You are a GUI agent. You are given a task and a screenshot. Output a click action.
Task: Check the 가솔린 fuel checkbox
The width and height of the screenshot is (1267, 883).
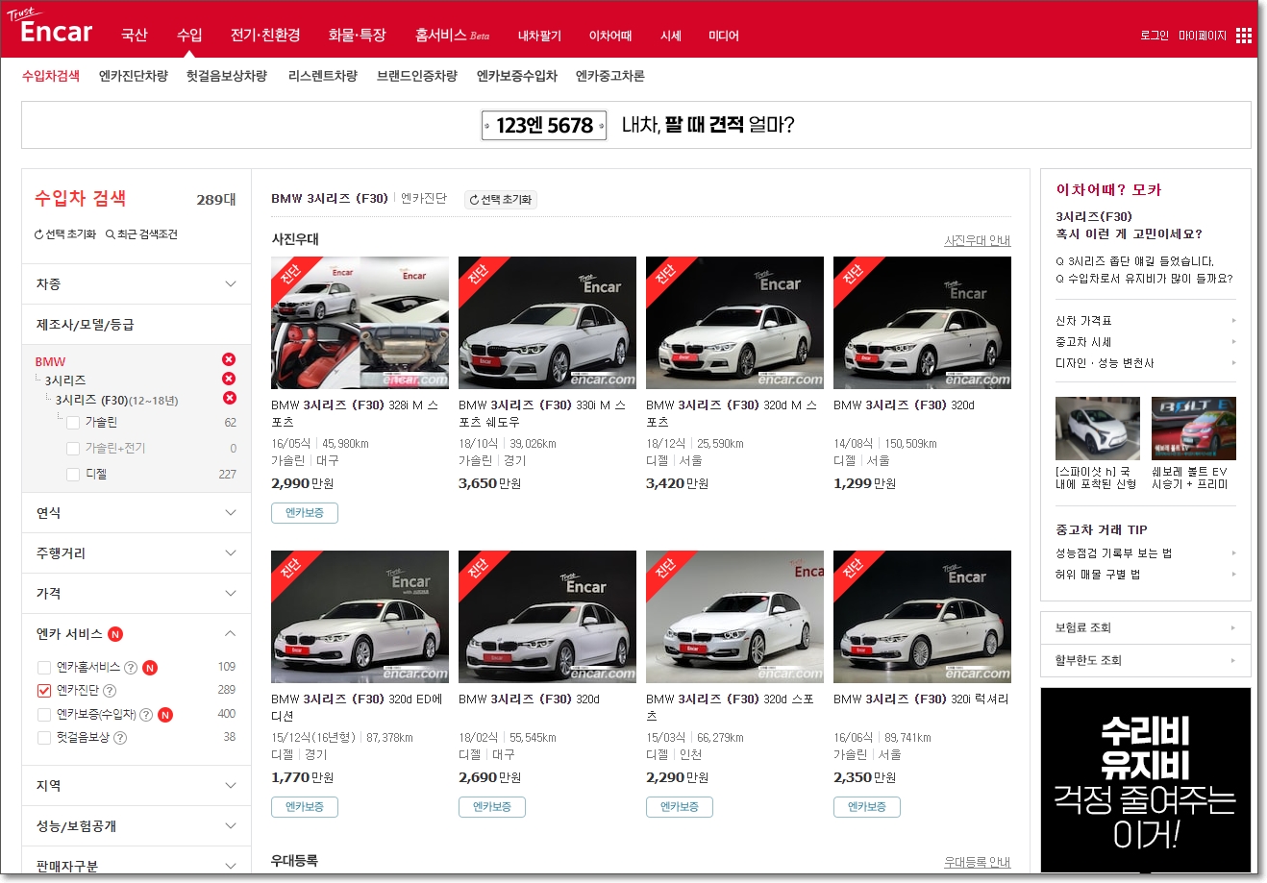point(73,422)
